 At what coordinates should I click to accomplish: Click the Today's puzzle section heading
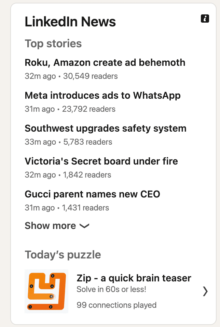click(x=63, y=255)
